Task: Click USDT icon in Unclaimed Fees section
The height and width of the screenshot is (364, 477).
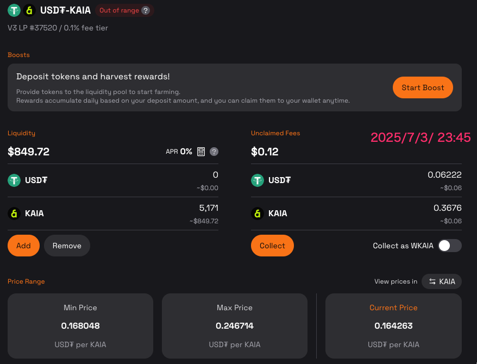Action: 258,180
